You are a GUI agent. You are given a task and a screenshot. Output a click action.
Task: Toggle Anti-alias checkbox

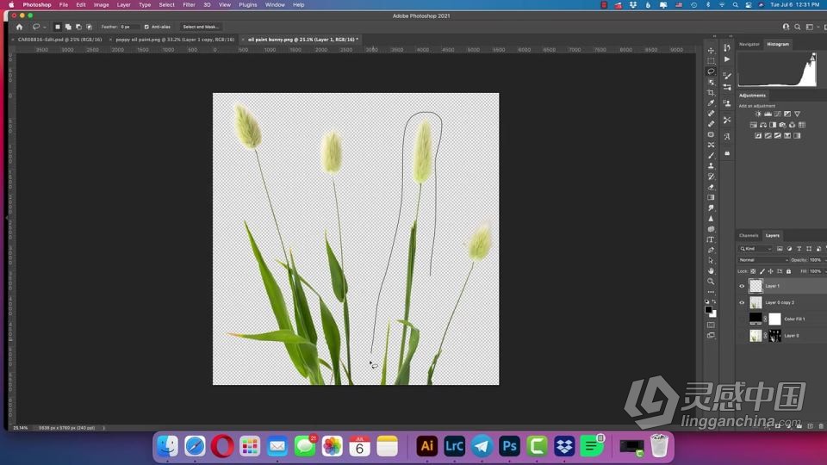(x=146, y=27)
